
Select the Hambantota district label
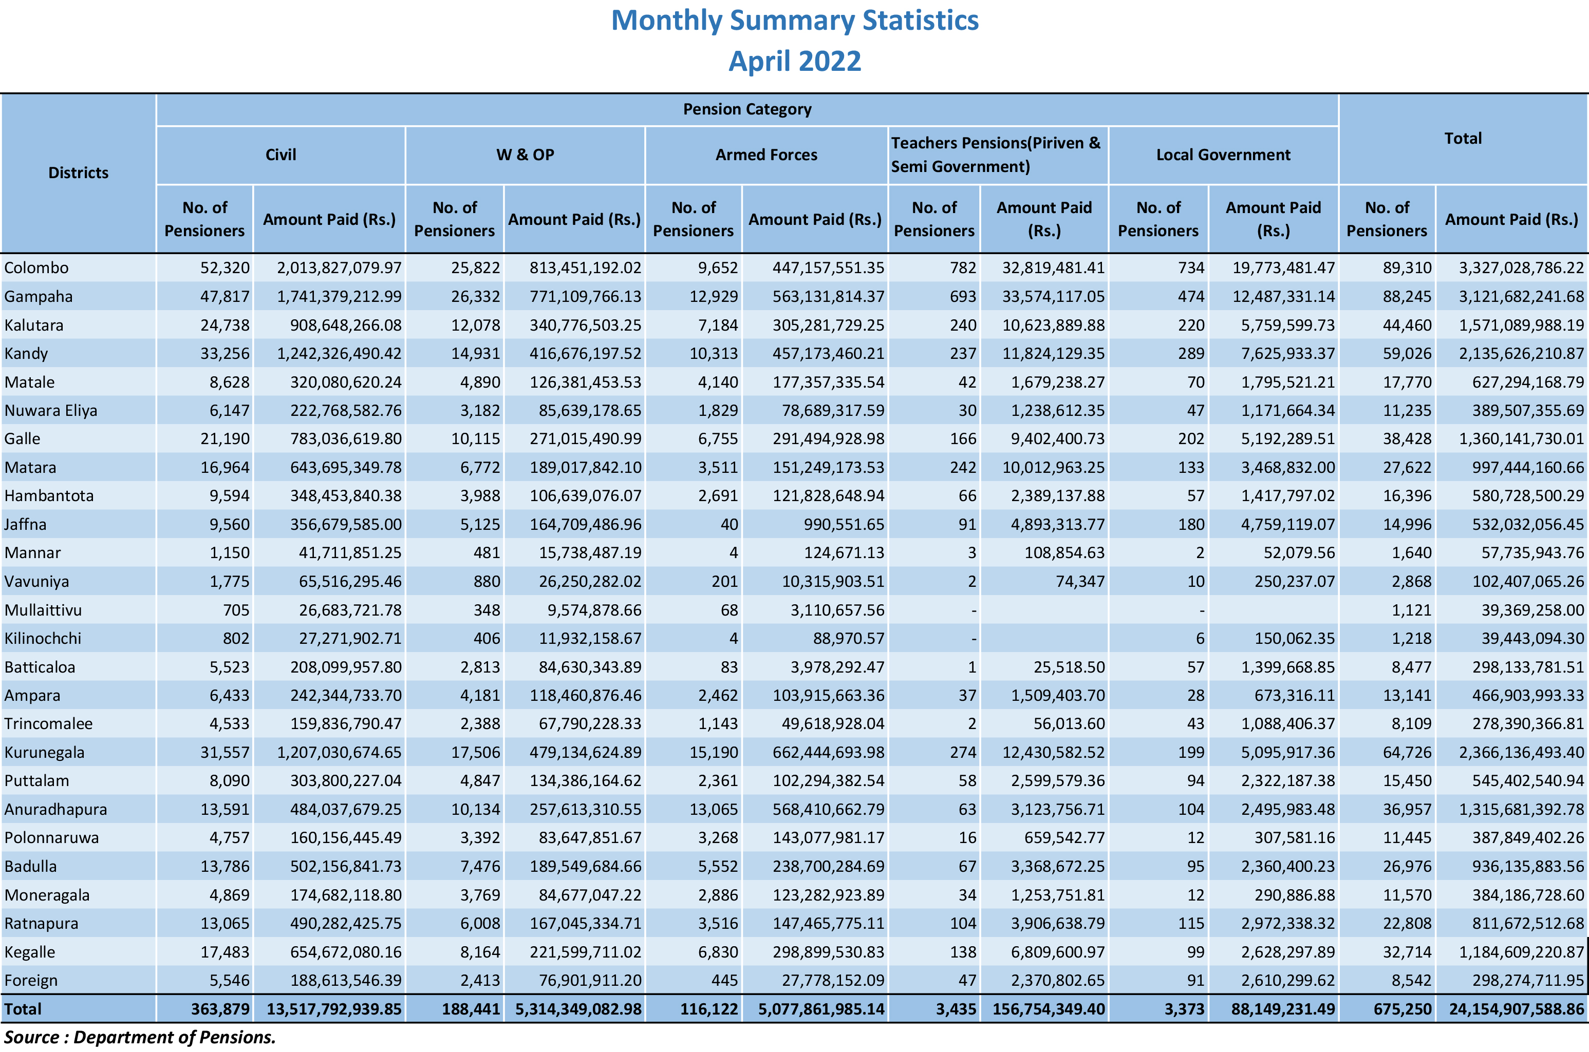pyautogui.click(x=49, y=496)
